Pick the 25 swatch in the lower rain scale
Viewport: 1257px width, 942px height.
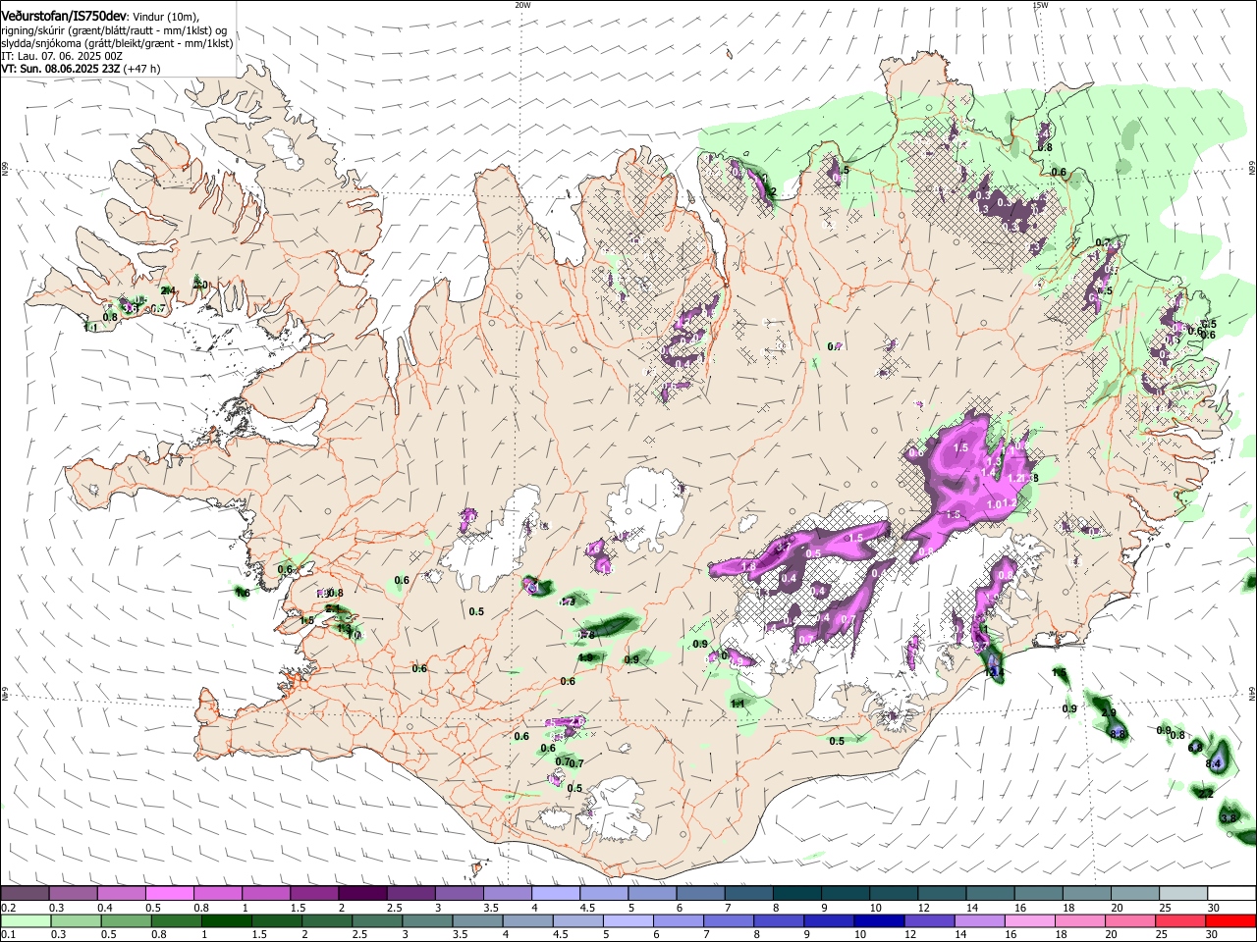(1181, 920)
